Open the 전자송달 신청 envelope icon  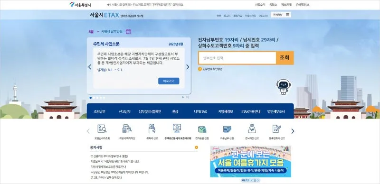[x=202, y=129]
